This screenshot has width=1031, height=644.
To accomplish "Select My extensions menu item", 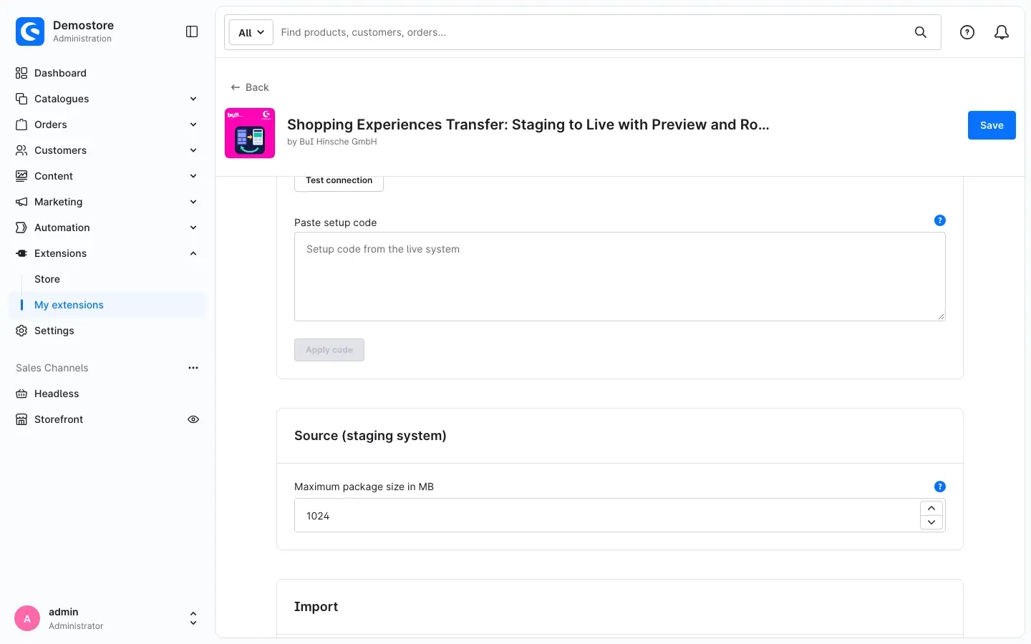I will pos(107,305).
